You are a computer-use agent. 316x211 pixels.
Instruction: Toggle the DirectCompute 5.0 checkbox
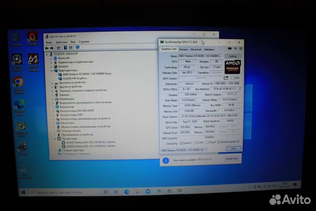coord(219,142)
